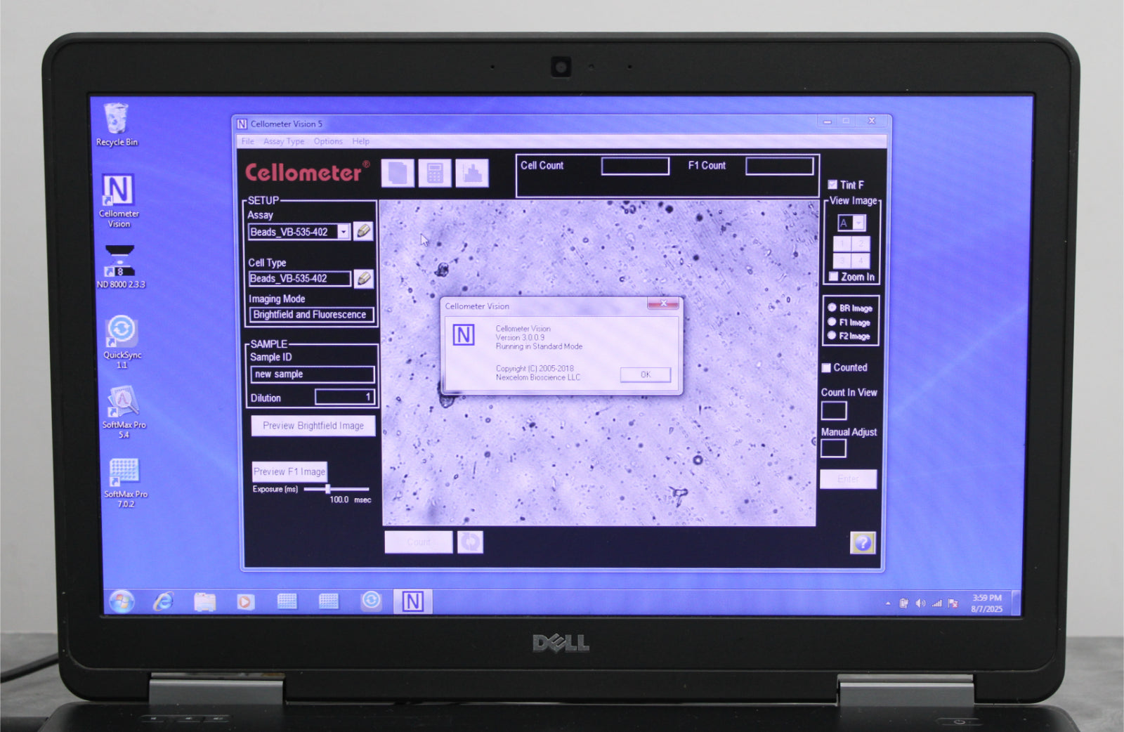
Task: Click the Cell Count result box
Action: tap(636, 166)
